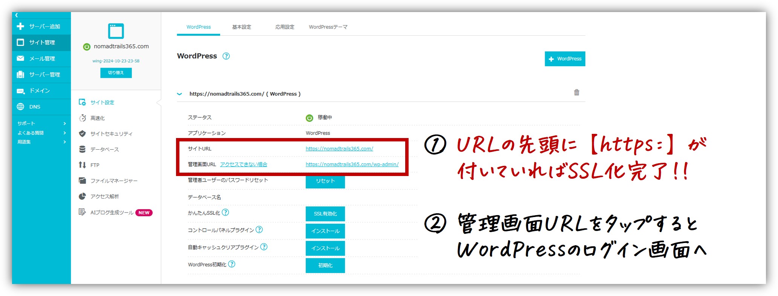Image resolution: width=778 pixels, height=296 pixels.
Task: Open the wp-admin management URL link
Action: coord(352,164)
